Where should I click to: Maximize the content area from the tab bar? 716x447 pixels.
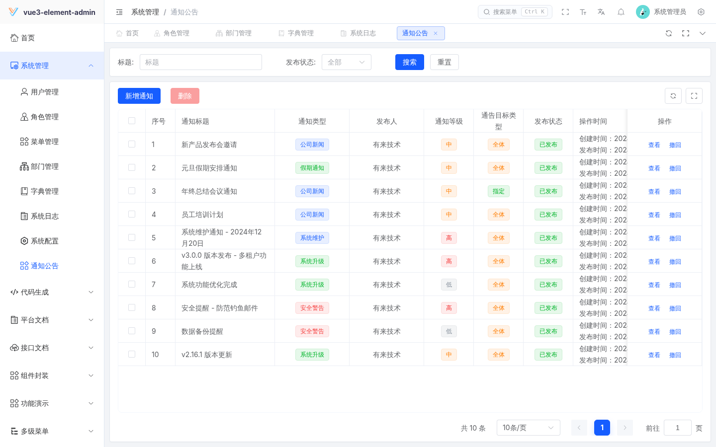point(686,33)
